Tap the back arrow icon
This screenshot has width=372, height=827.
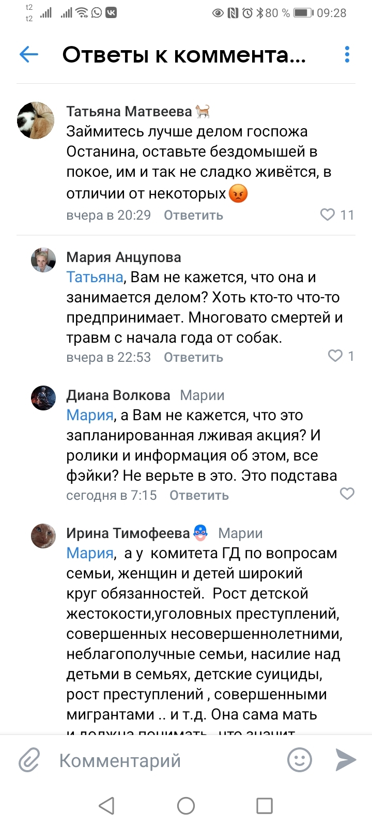29,54
